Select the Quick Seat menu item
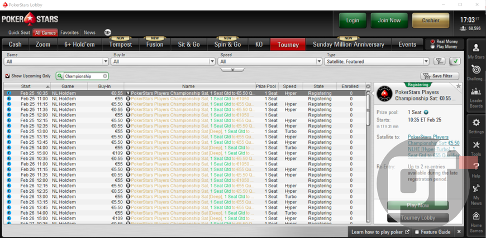Image resolution: width=486 pixels, height=238 pixels. [x=19, y=32]
